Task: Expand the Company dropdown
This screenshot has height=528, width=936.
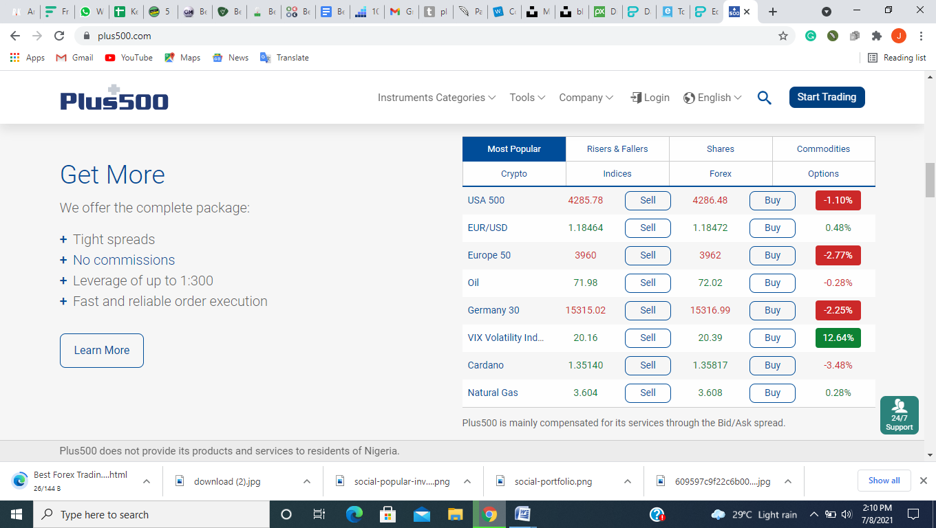Action: tap(586, 98)
